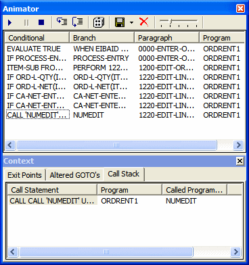Click the step-into arrow icon
The image size is (249, 265).
62,22
